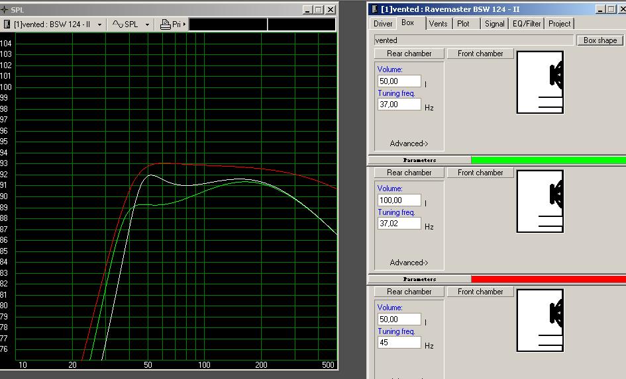Click the SPL window title bar icon

tap(5, 10)
